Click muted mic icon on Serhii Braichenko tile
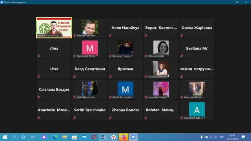Screen dimensions: 251x141 (x=75, y=118)
